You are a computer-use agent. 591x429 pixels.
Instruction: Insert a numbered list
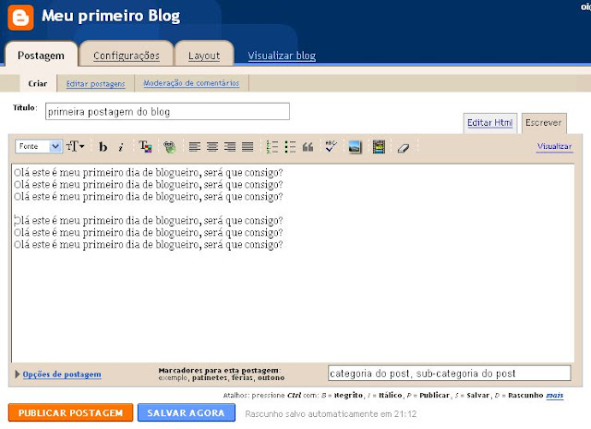(x=272, y=146)
